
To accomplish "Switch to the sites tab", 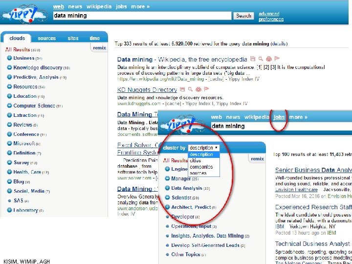I will [x=73, y=39].
